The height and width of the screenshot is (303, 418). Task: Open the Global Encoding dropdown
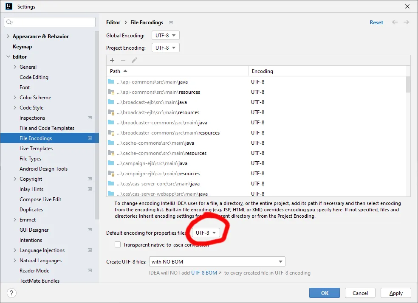tap(166, 35)
